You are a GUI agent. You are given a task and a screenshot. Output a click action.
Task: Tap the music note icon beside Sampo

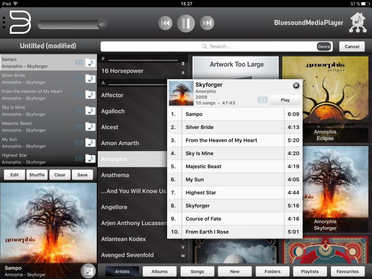[90, 62]
